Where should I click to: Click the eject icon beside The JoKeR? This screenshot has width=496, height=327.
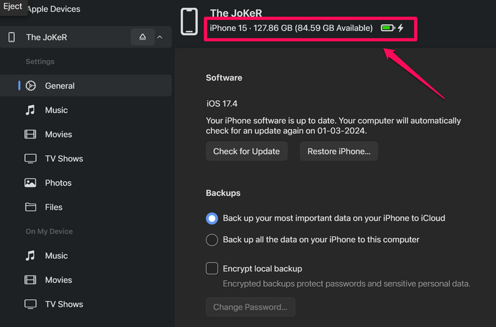point(143,37)
